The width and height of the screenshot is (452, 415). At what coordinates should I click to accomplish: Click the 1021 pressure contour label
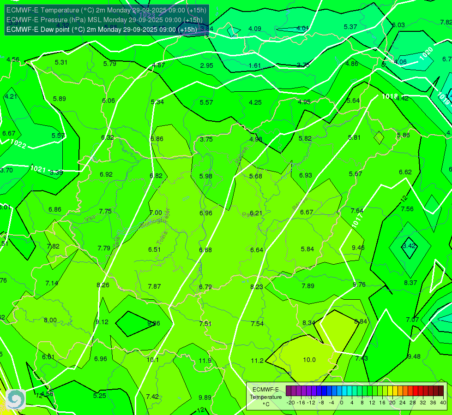(x=38, y=168)
